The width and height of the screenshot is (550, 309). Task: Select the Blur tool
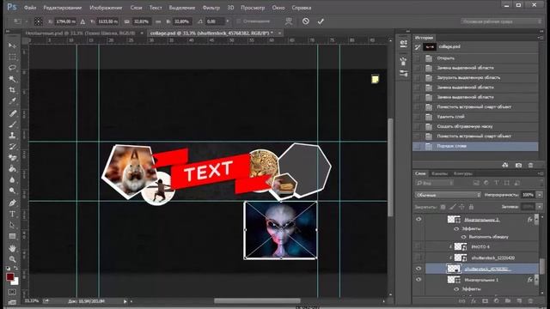[12, 180]
